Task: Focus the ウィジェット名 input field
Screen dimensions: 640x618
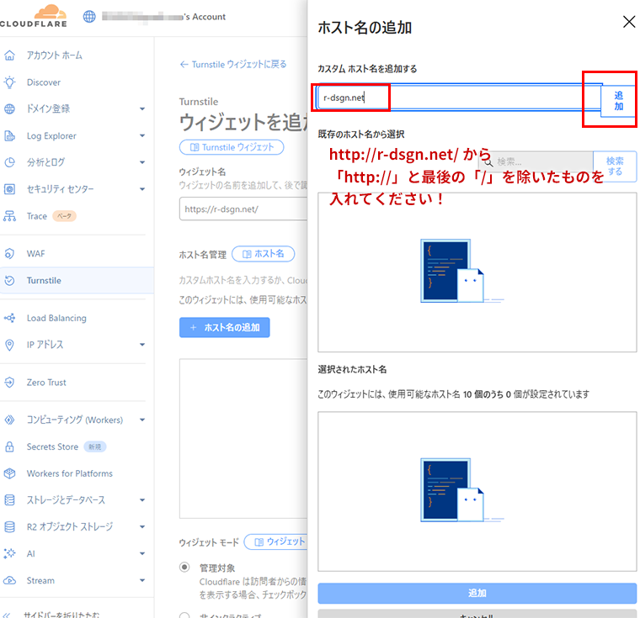Action: click(243, 209)
